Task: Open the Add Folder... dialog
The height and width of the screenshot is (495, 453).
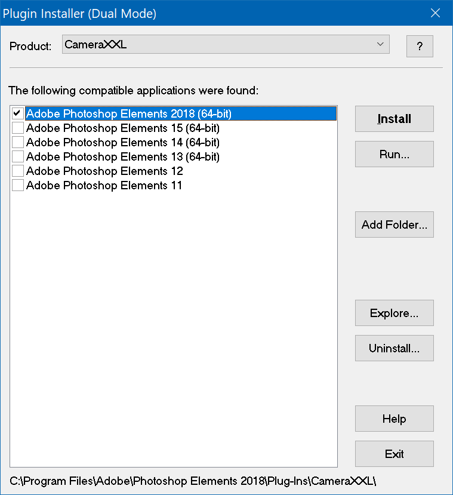Action: click(394, 225)
